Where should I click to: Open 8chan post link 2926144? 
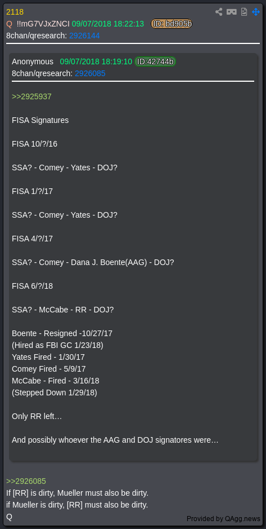[x=84, y=36]
